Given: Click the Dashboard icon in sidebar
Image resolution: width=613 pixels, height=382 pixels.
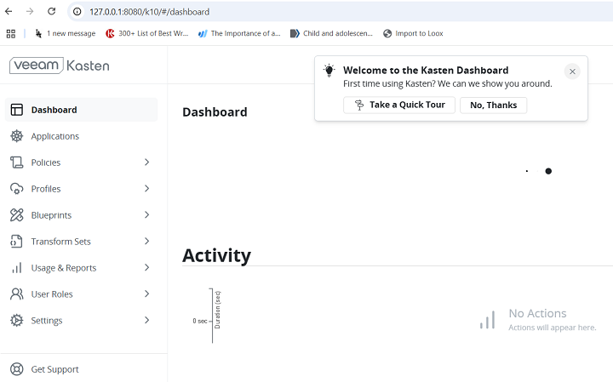Looking at the screenshot, I should (16, 110).
